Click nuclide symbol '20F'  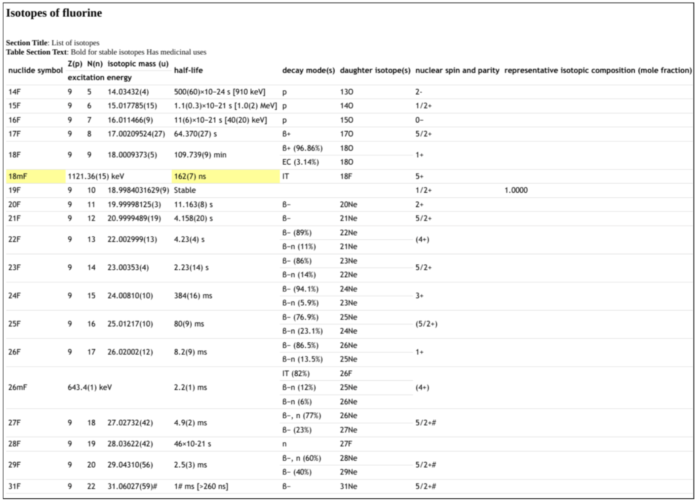[15, 205]
